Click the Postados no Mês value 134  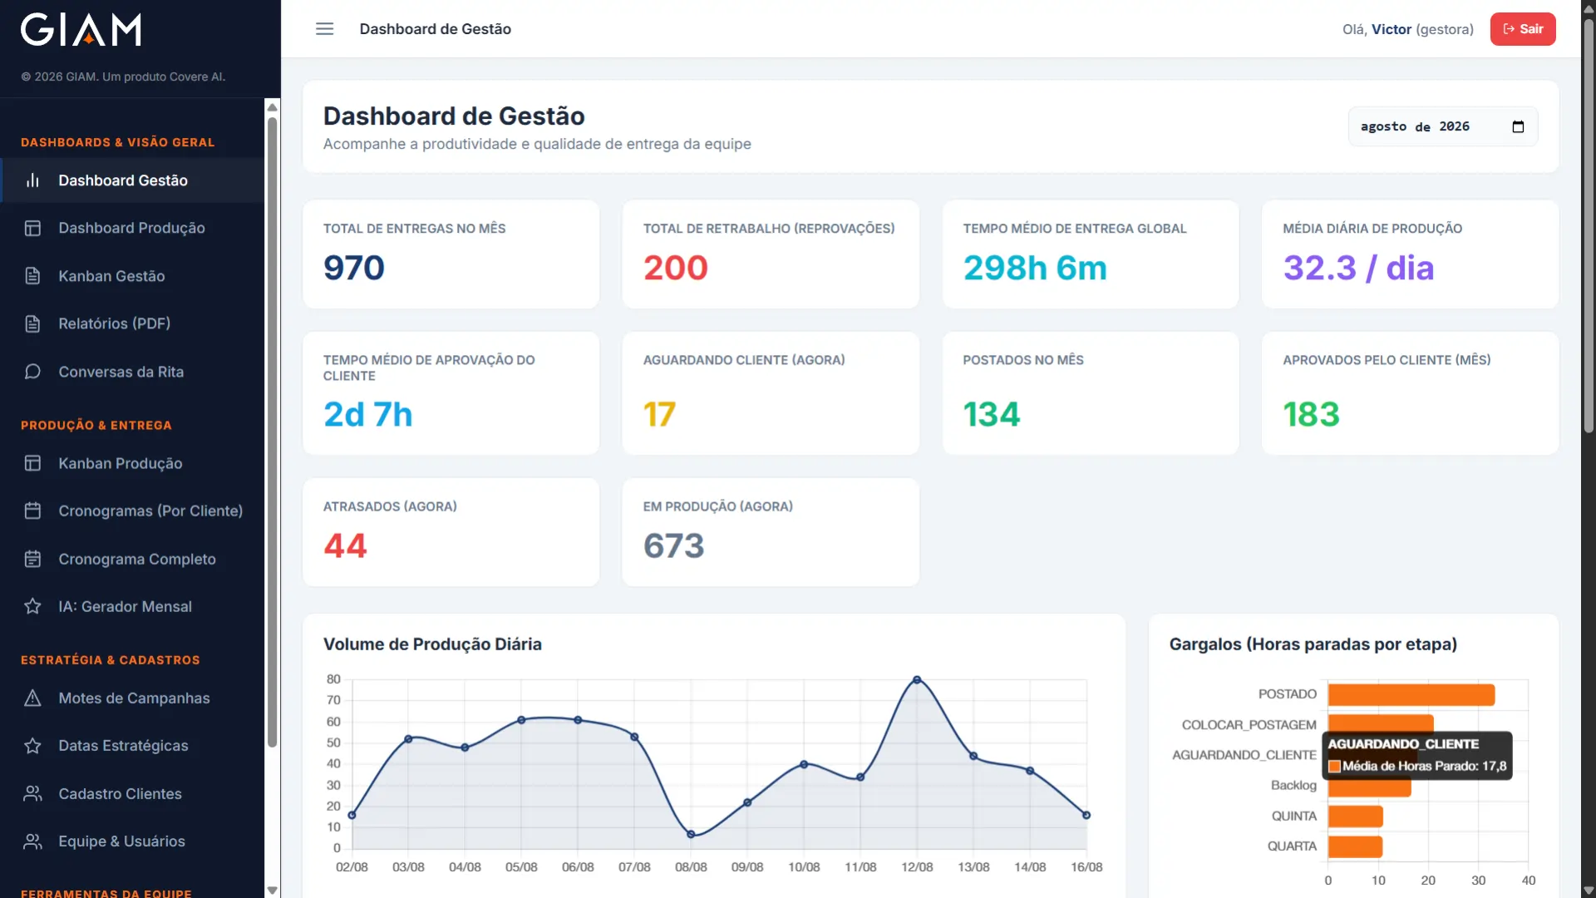[x=991, y=414]
